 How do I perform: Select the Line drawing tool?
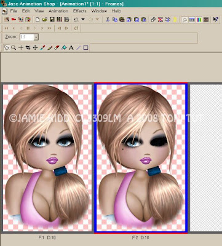(x=78, y=48)
